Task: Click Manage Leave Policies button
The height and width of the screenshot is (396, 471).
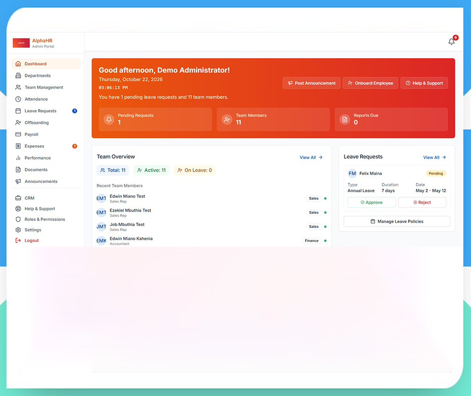Action: (397, 222)
